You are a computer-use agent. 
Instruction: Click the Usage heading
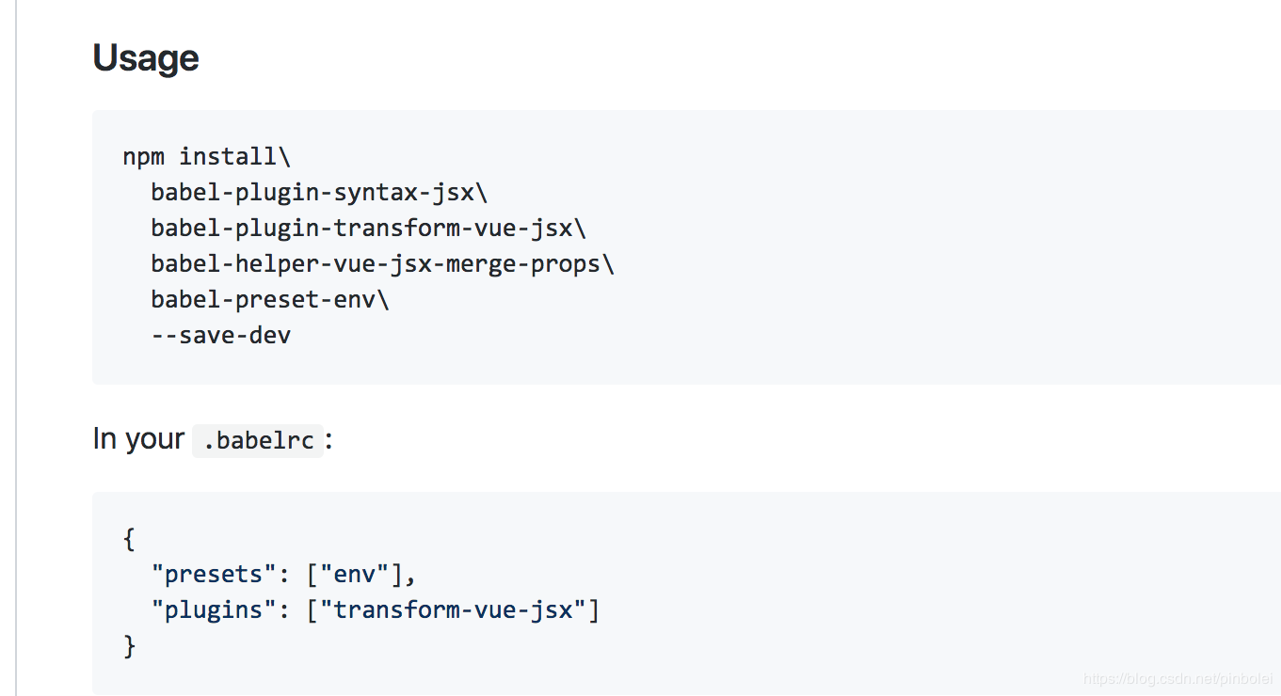click(x=146, y=58)
